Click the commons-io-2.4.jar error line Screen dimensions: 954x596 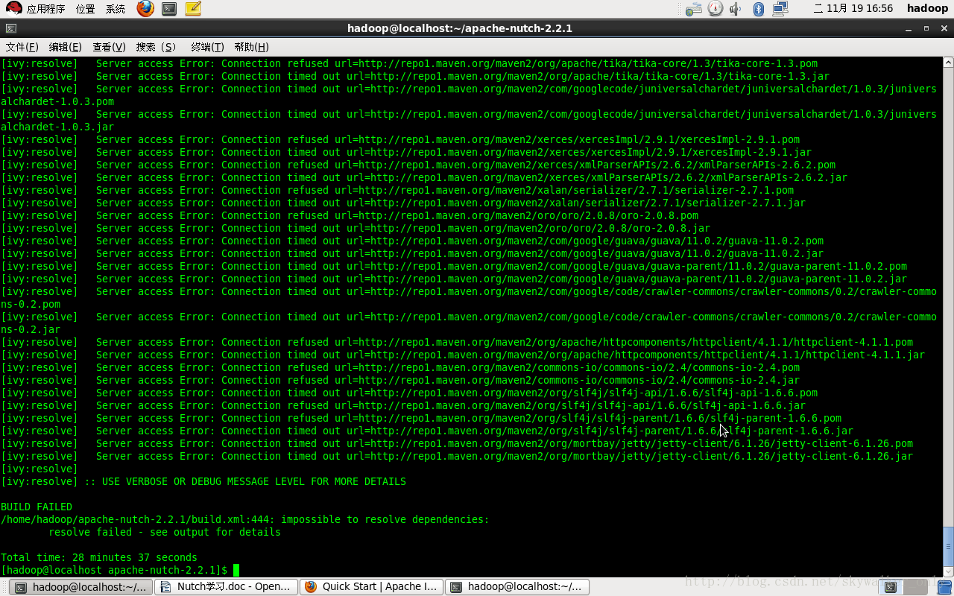(x=400, y=381)
